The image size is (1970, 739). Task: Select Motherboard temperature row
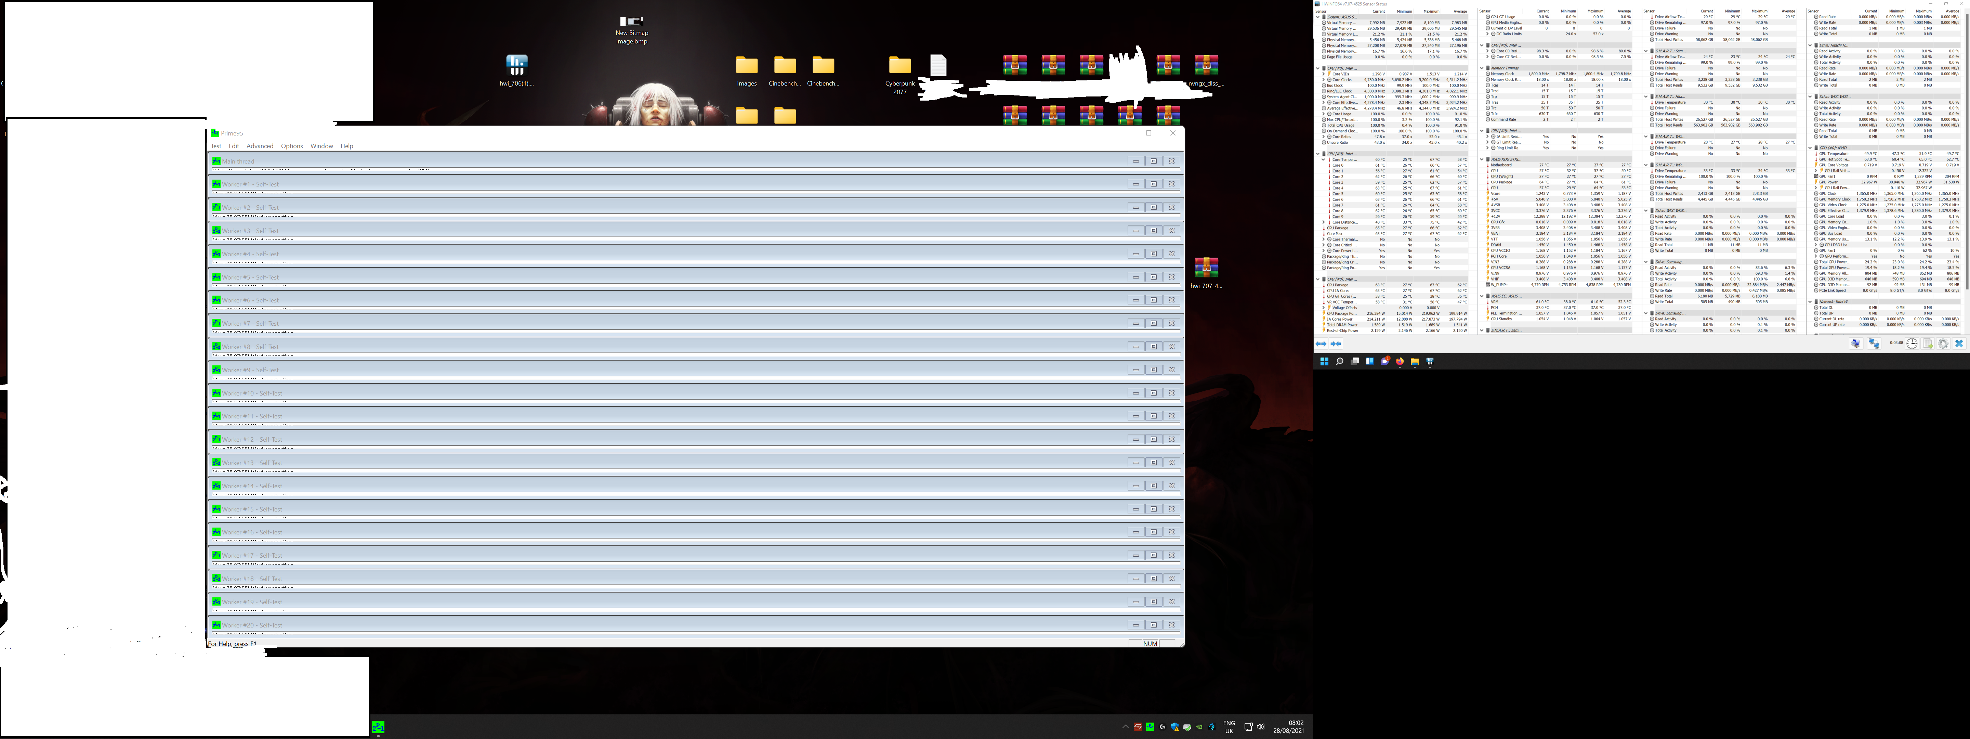1559,165
